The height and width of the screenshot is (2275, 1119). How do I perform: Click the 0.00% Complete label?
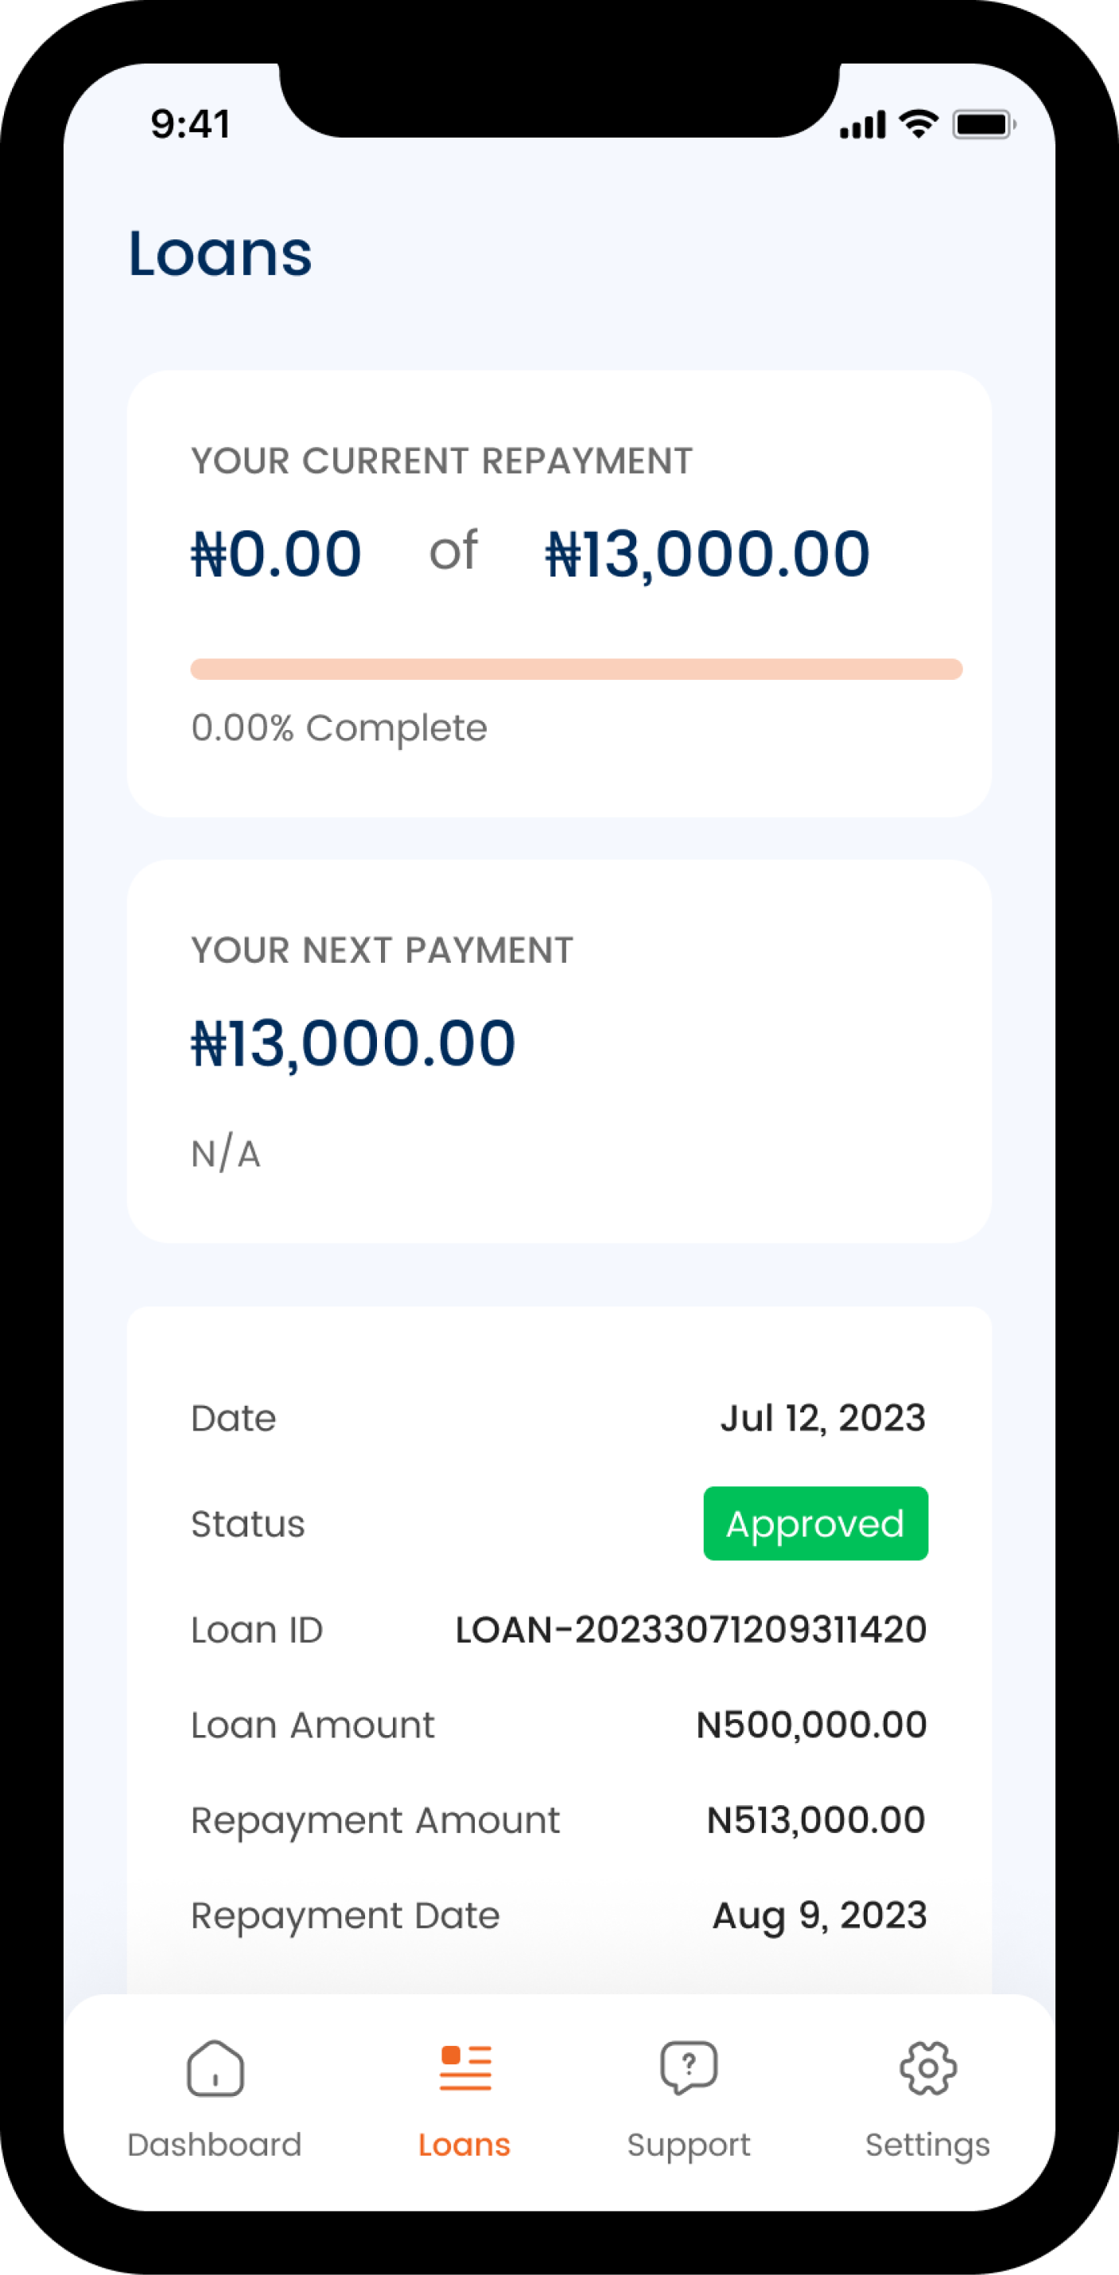pyautogui.click(x=339, y=728)
